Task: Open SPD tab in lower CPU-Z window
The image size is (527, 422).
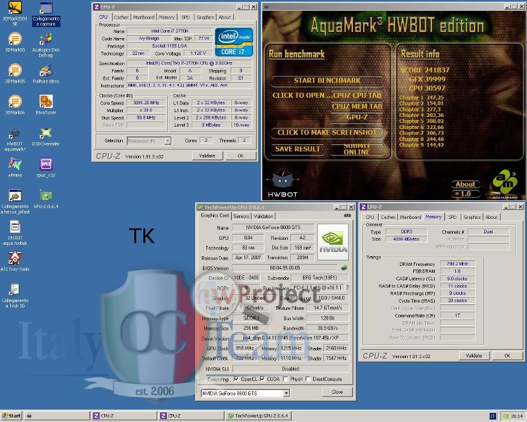Action: (x=452, y=217)
